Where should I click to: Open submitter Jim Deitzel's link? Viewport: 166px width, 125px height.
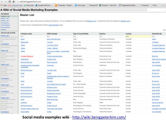(x=155, y=42)
